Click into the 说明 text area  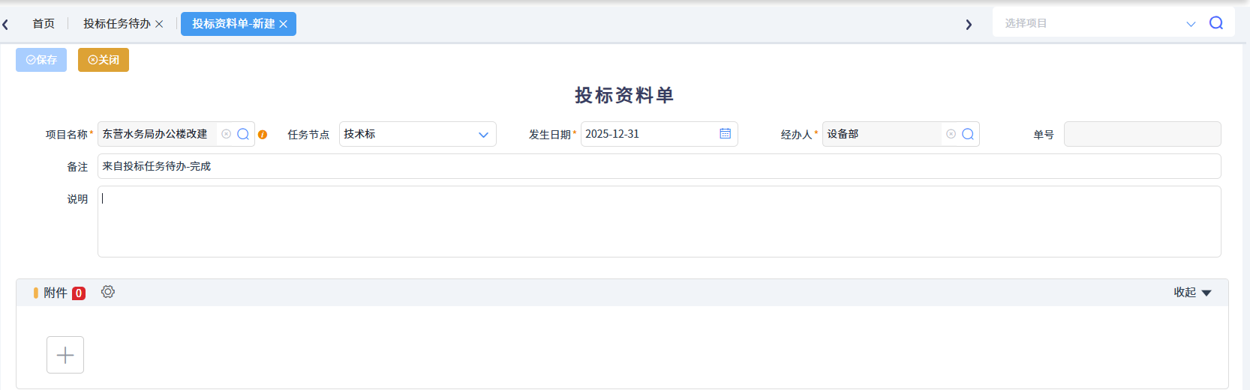click(659, 222)
